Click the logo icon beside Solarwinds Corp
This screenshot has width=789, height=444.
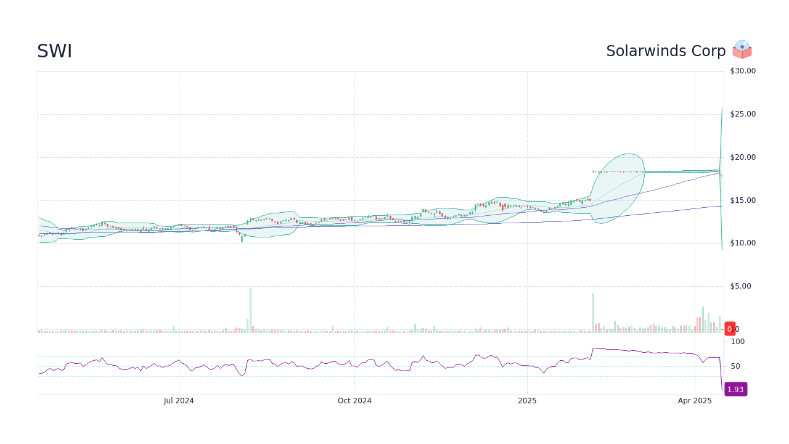click(742, 49)
